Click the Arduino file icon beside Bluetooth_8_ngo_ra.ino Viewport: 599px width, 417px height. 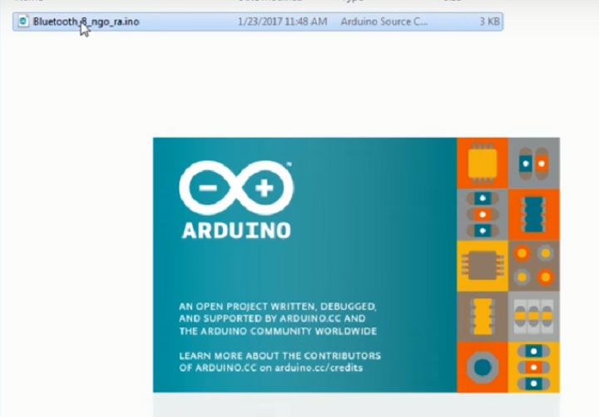coord(23,22)
